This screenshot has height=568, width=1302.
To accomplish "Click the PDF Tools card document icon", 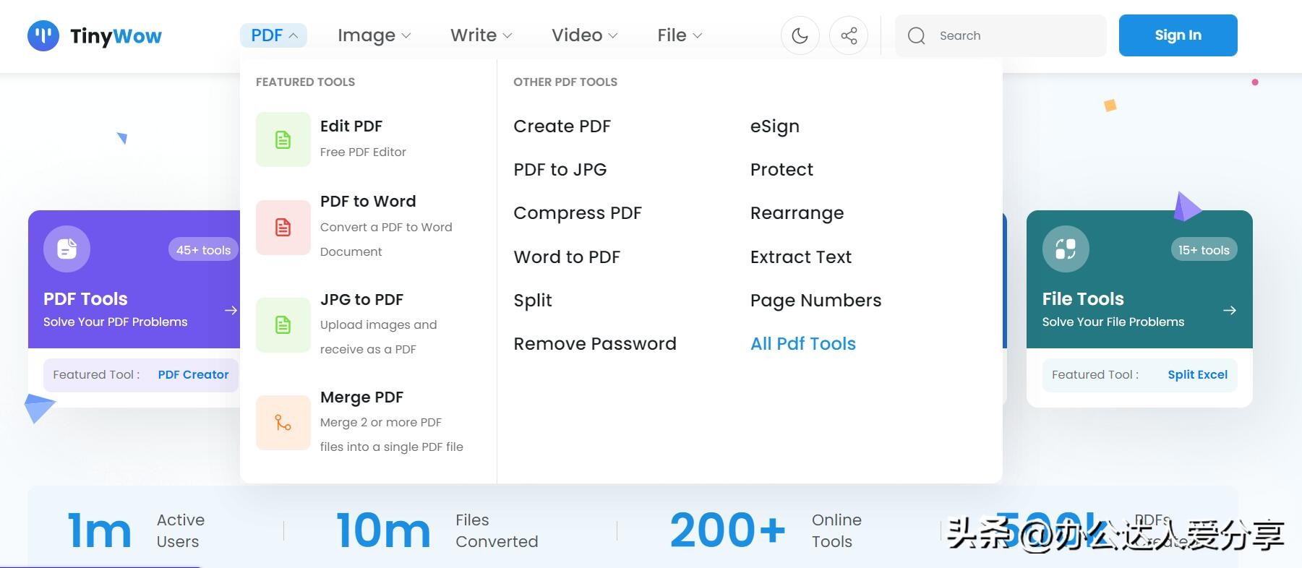I will pyautogui.click(x=67, y=249).
